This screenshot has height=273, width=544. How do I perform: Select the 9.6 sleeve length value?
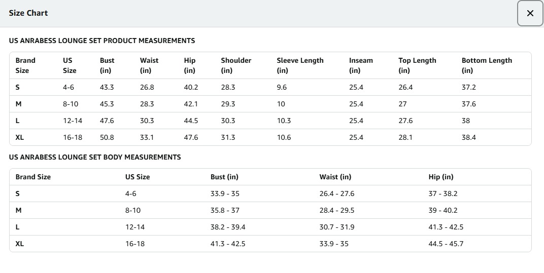point(282,87)
